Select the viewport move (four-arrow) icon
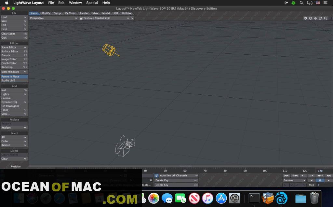Image resolution: width=333 pixels, height=207 pixels. click(315, 18)
